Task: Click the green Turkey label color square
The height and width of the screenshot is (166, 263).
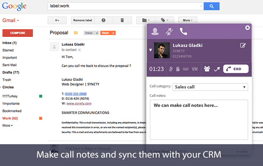Action: coord(41,96)
